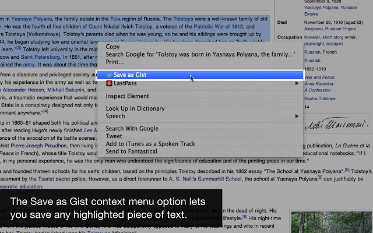Click the 1852–1910 value in infobox

point(315,69)
